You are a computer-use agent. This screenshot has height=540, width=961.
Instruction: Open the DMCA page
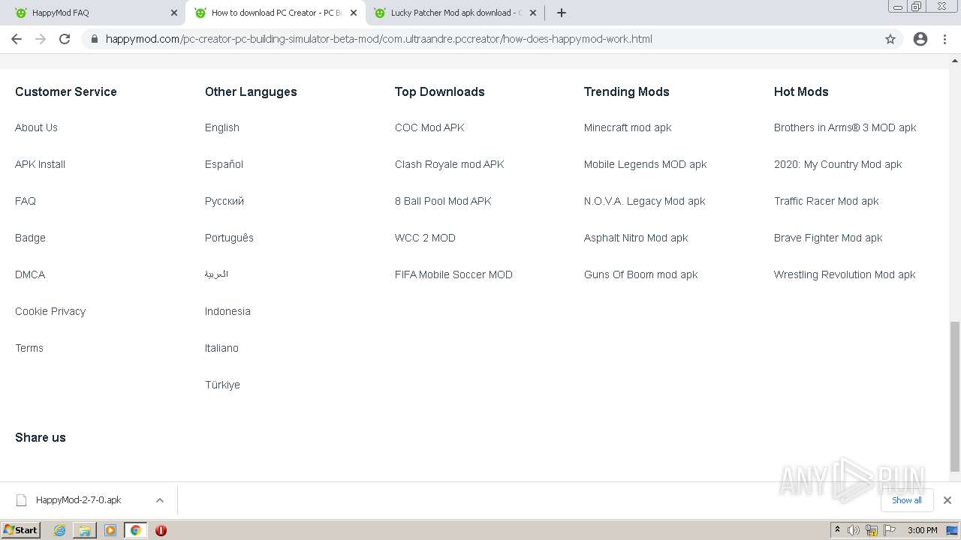30,274
